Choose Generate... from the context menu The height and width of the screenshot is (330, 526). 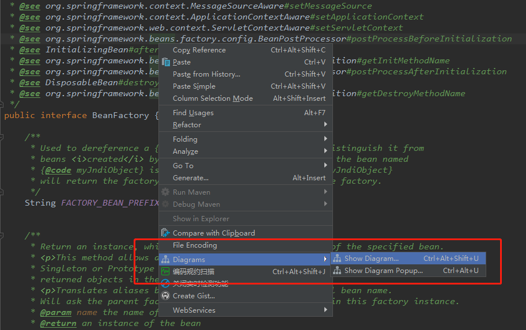click(191, 178)
